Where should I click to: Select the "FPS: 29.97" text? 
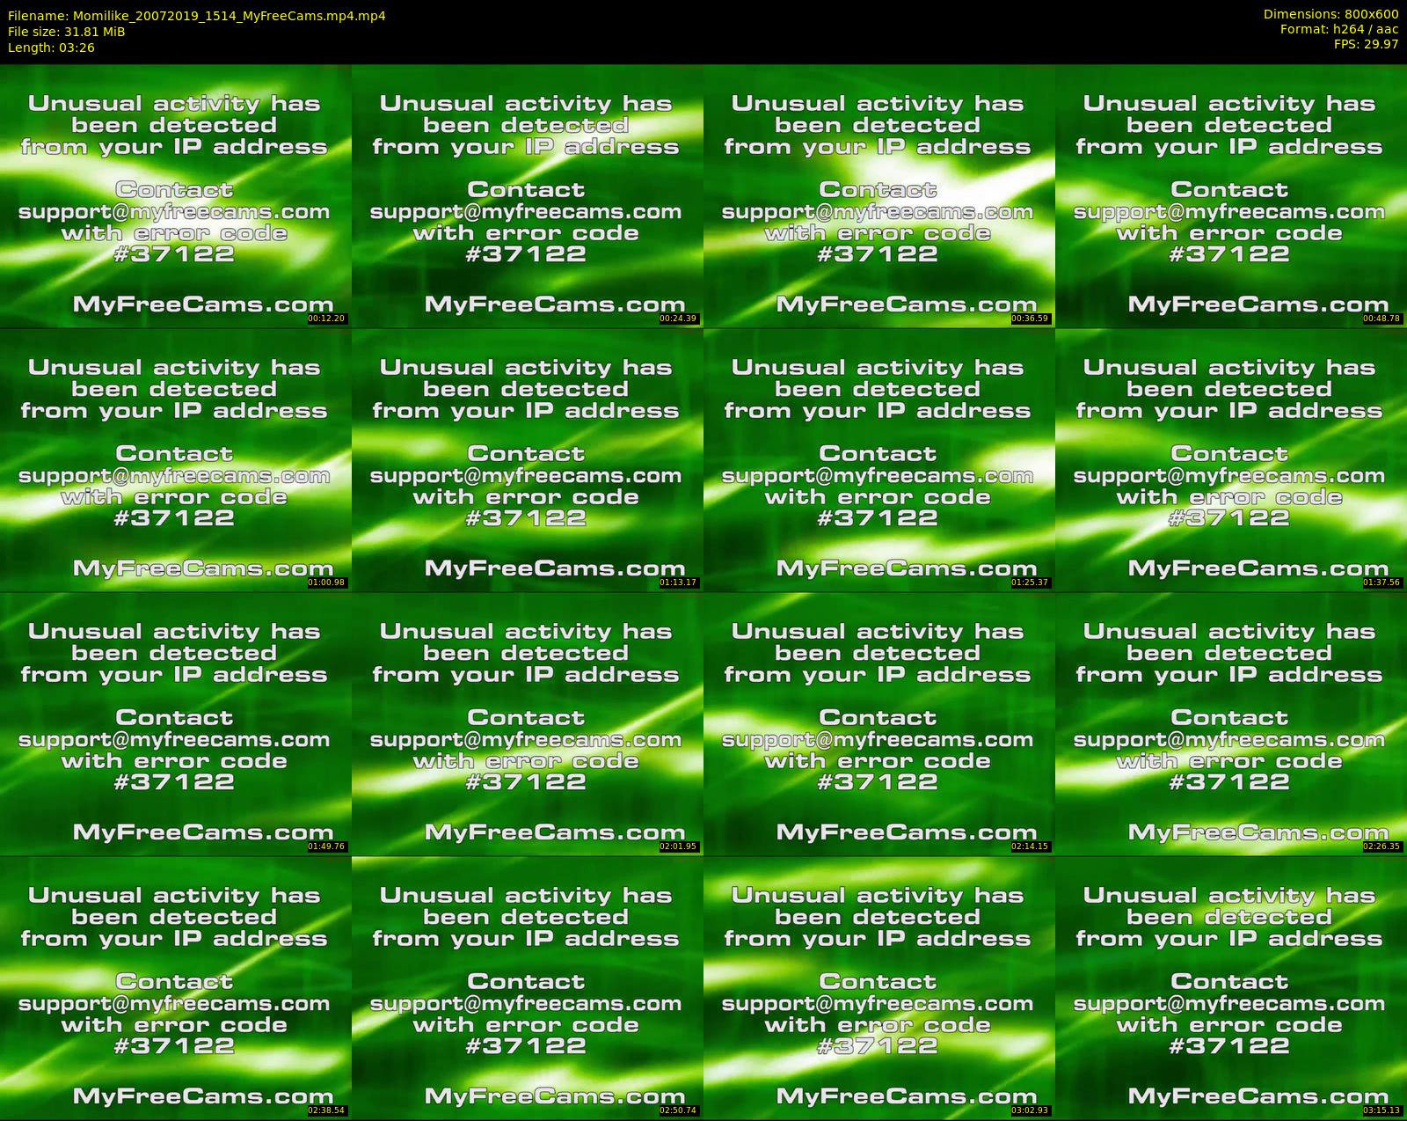(x=1366, y=44)
